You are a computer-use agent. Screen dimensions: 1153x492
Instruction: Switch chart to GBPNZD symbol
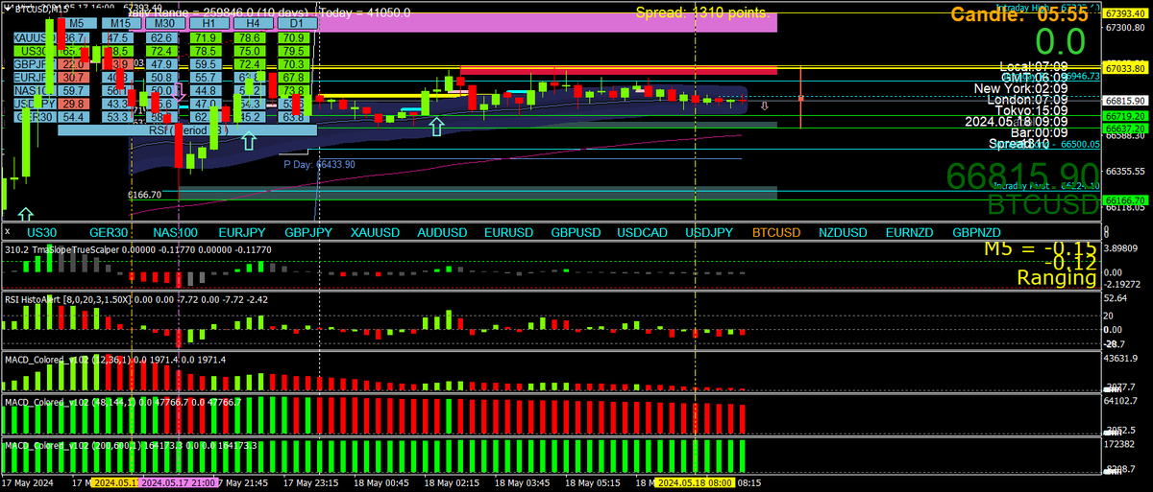click(976, 232)
